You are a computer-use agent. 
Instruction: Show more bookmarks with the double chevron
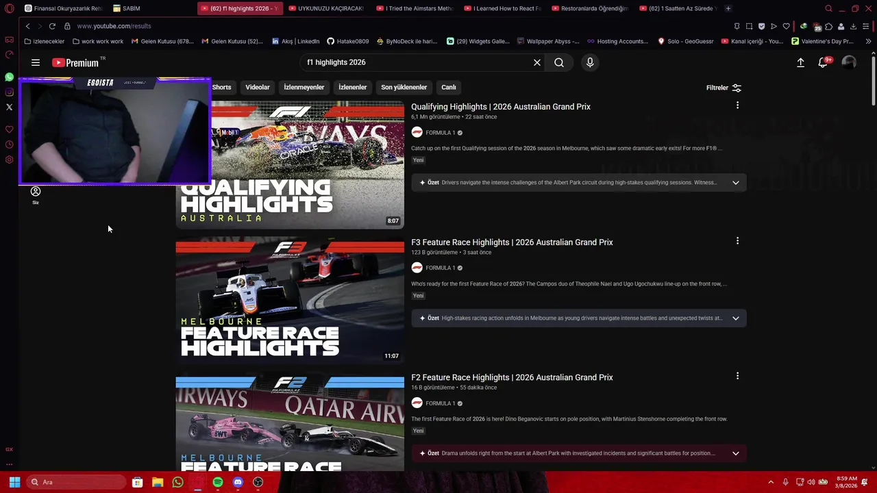[868, 41]
